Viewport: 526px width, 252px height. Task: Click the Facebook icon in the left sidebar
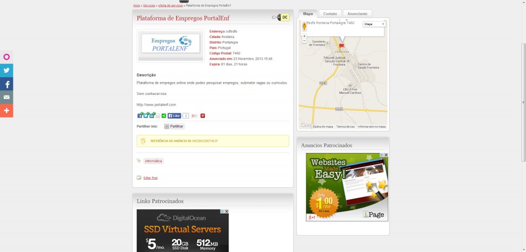click(6, 84)
